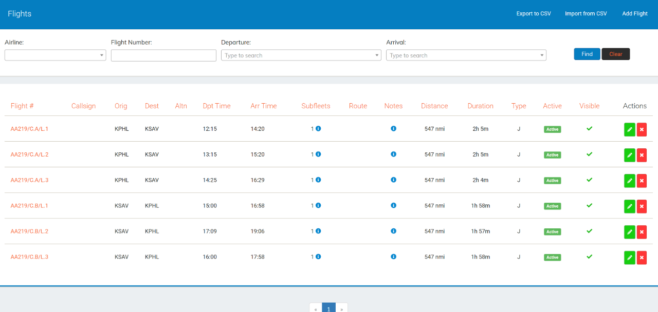Toggle Active status of AA219/C.B/L.2
The height and width of the screenshot is (312, 658).
tap(552, 232)
